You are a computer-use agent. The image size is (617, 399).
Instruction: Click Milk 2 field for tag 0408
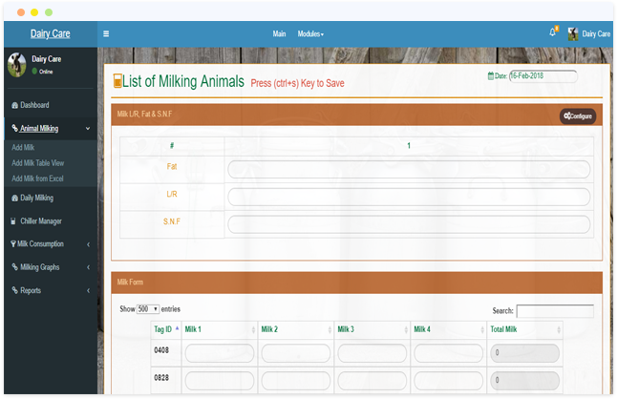pyautogui.click(x=295, y=353)
